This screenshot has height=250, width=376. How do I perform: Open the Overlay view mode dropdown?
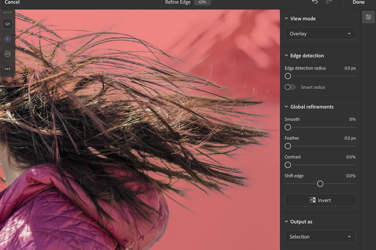click(320, 34)
